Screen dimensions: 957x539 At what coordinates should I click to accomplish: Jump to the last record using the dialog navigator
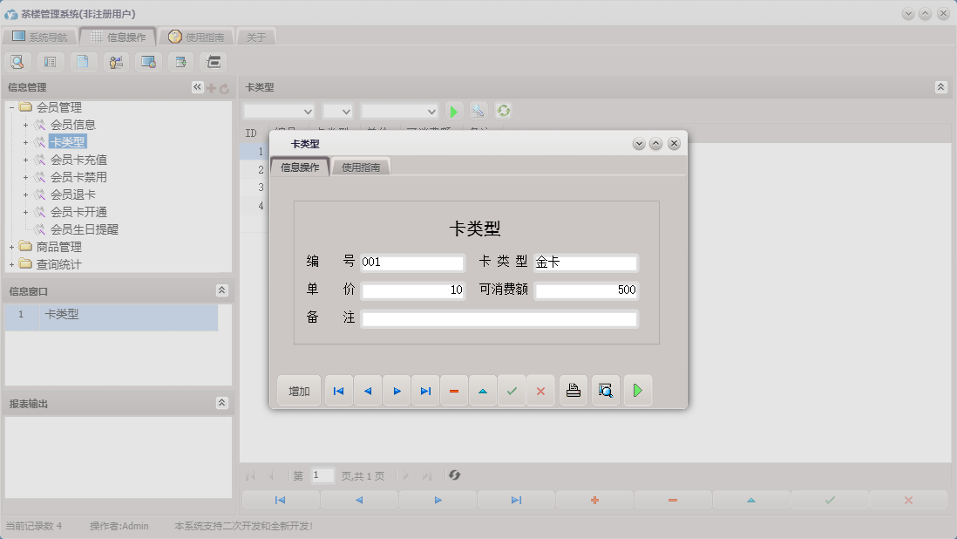coord(425,390)
